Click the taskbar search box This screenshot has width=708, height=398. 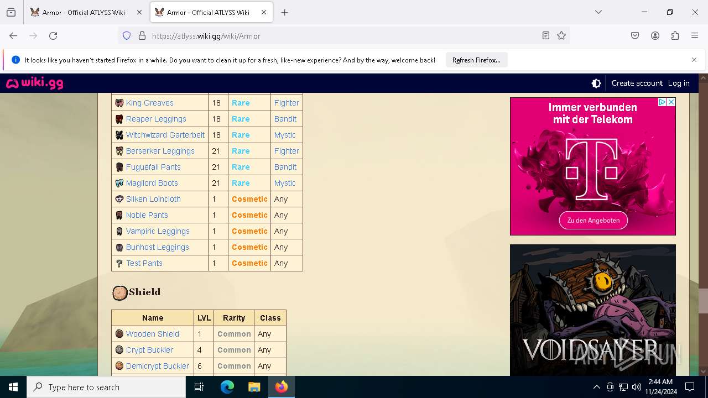[x=106, y=387]
